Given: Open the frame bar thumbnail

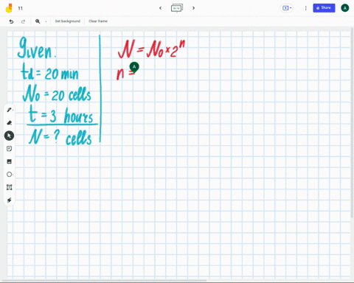Looking at the screenshot, I should [x=177, y=8].
